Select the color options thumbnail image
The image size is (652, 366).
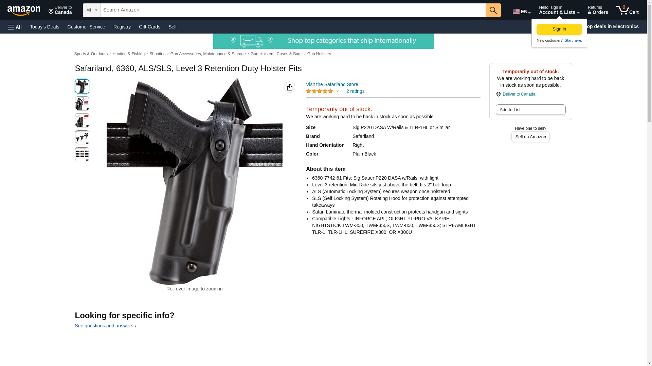click(x=82, y=154)
